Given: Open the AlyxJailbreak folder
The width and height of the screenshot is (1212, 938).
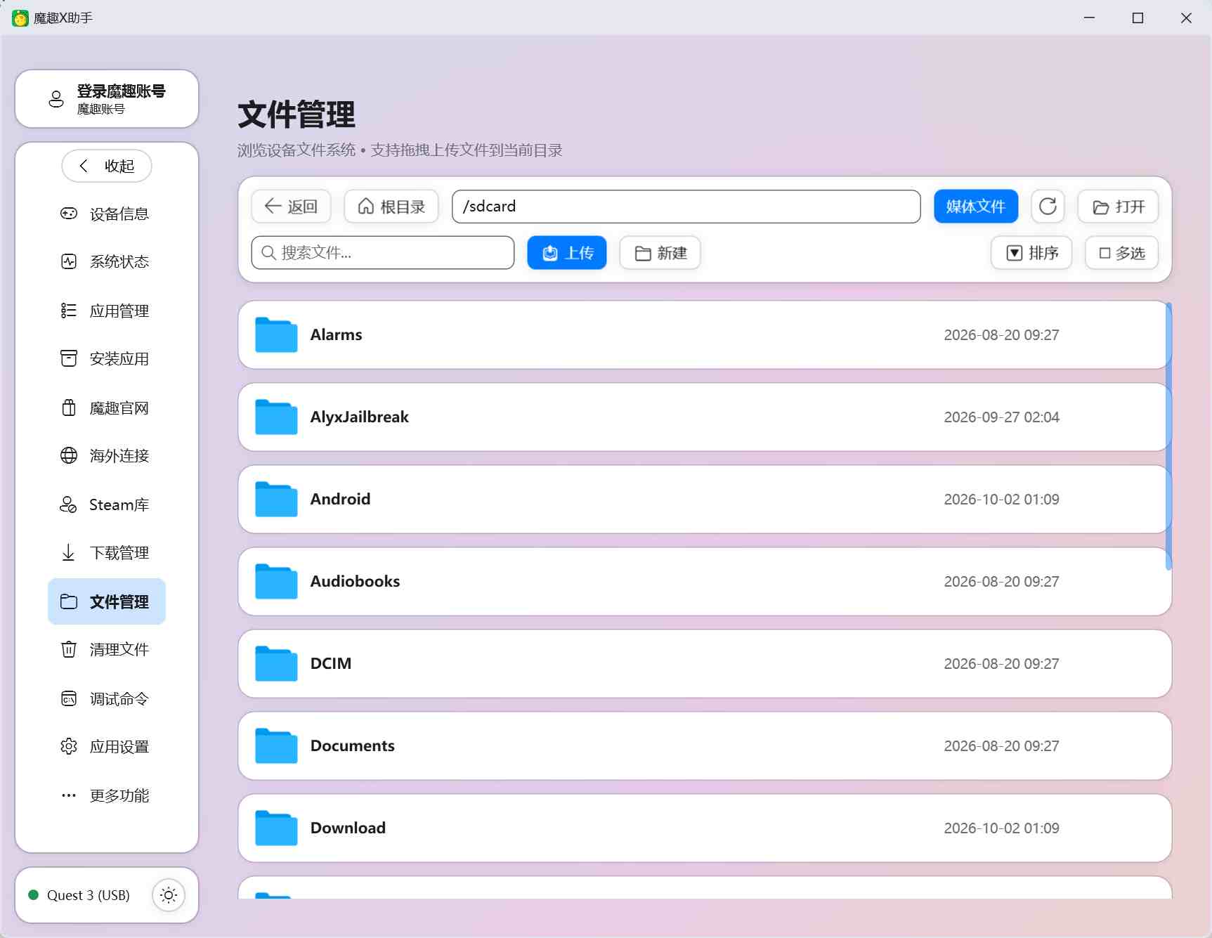Looking at the screenshot, I should click(705, 417).
